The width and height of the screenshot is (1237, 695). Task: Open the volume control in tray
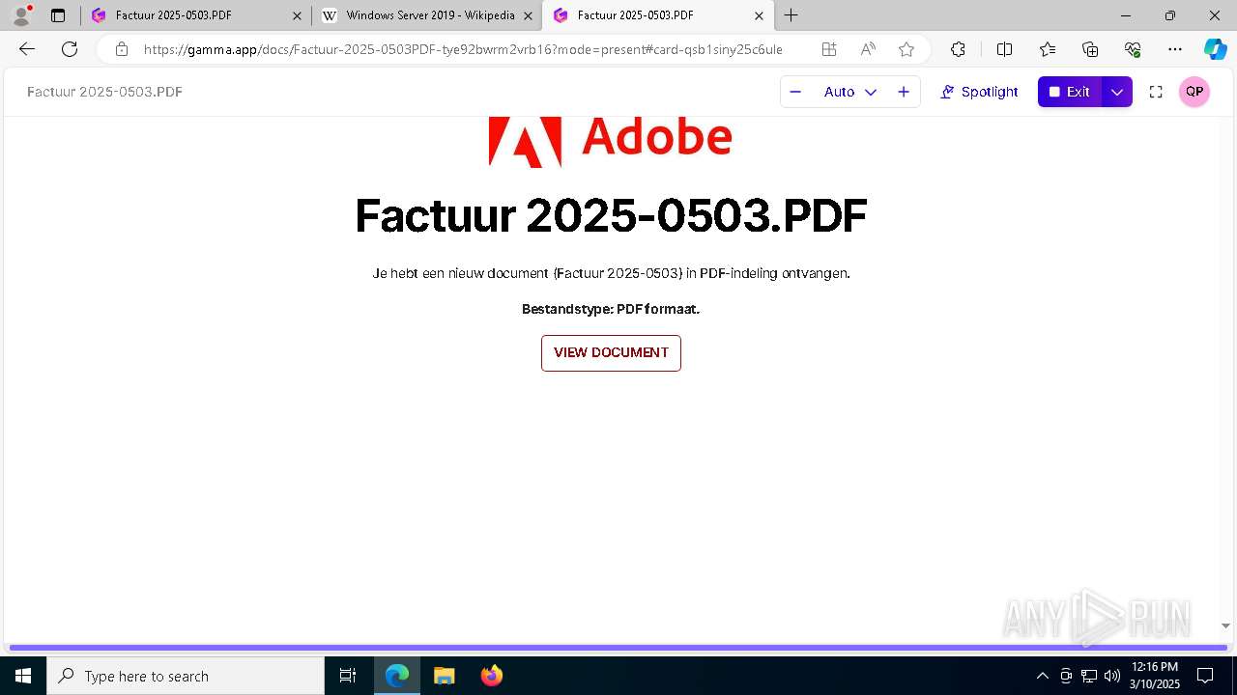click(1112, 676)
